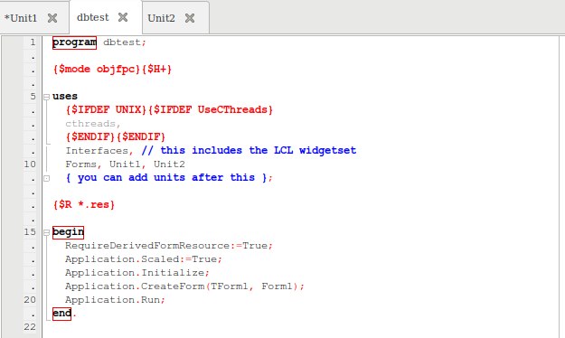Click line number 15 in gutter

click(30, 232)
